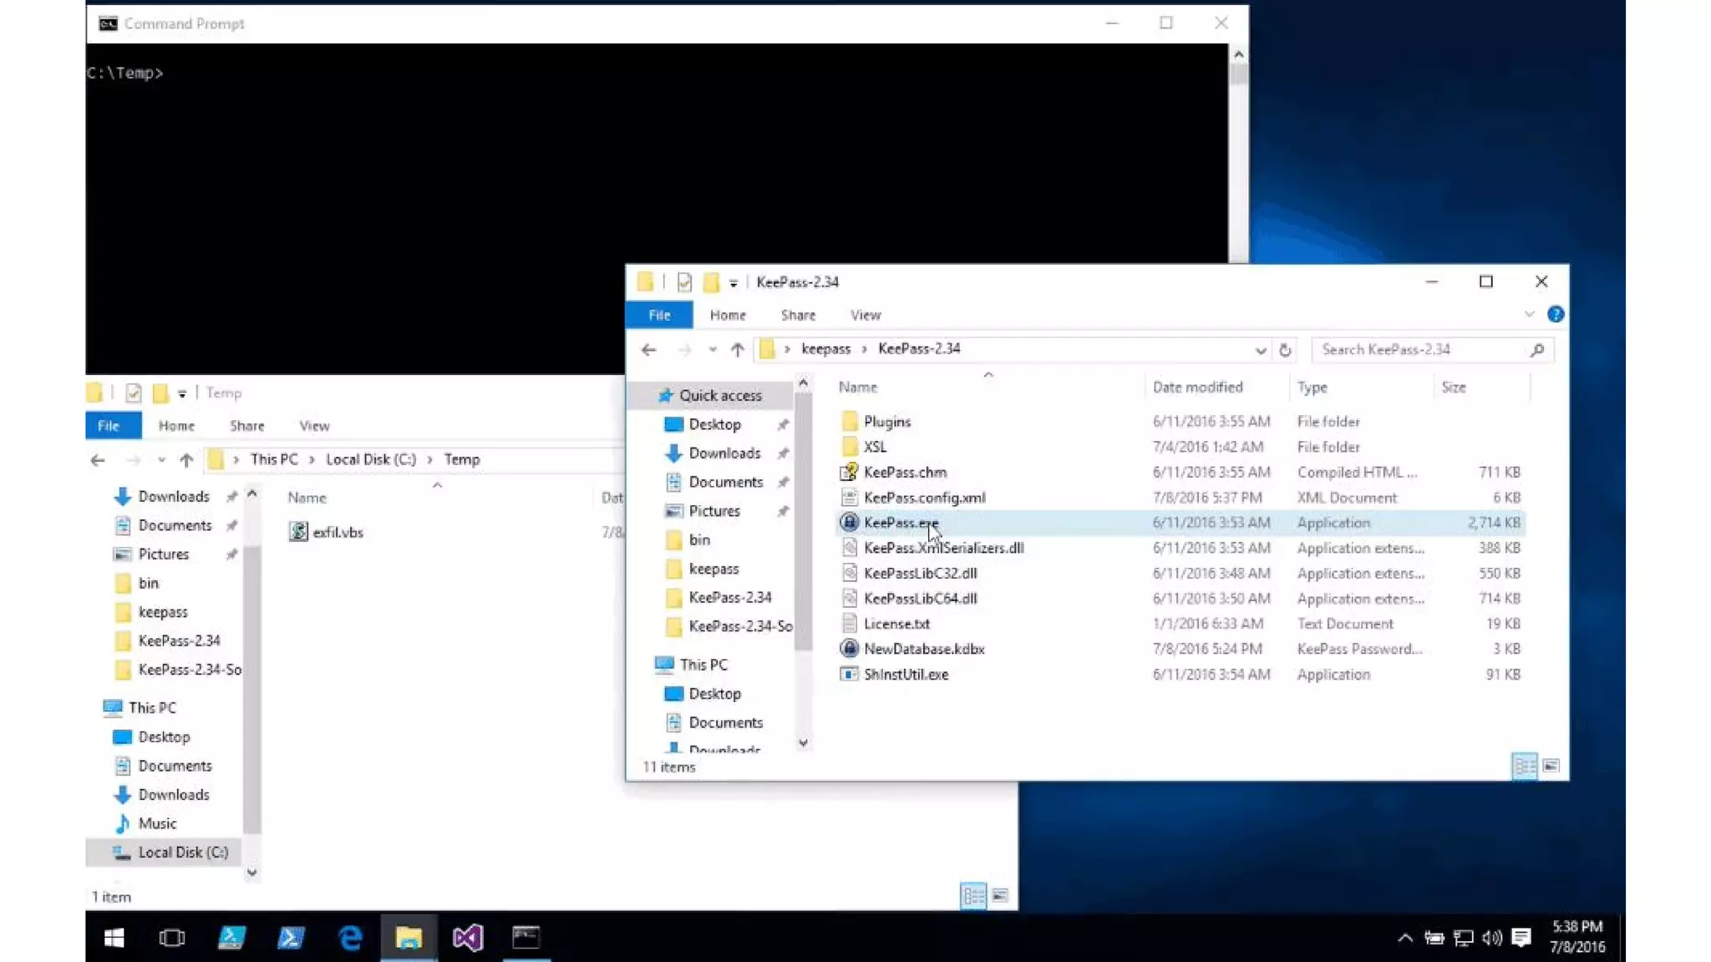
Task: Open Visual Studio from the taskbar
Action: pos(467,937)
